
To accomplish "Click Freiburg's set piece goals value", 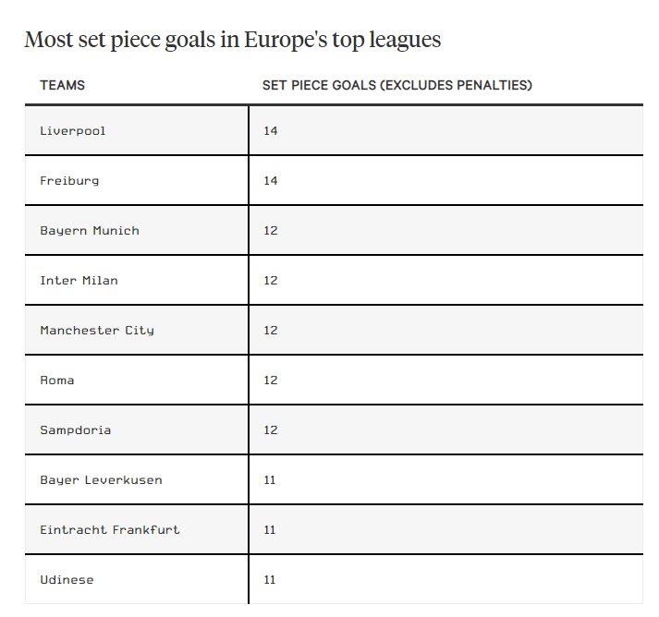I will tap(270, 181).
